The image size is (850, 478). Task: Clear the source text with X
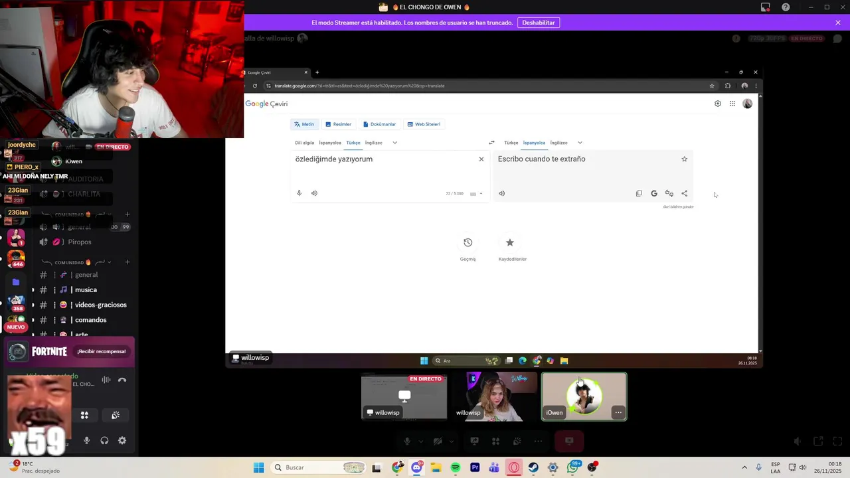tap(481, 159)
